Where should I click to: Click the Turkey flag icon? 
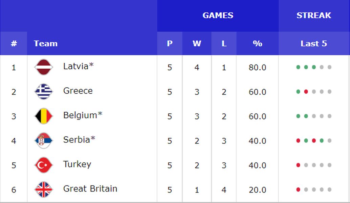[x=44, y=165]
